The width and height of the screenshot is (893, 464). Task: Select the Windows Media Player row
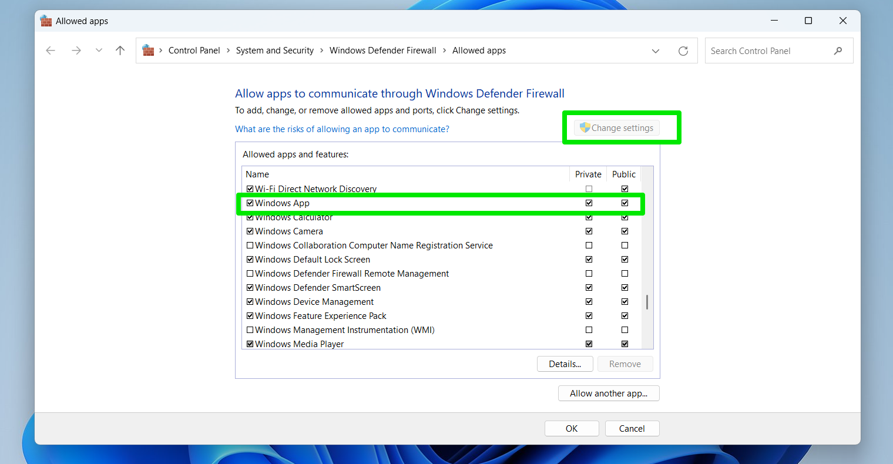click(x=442, y=344)
